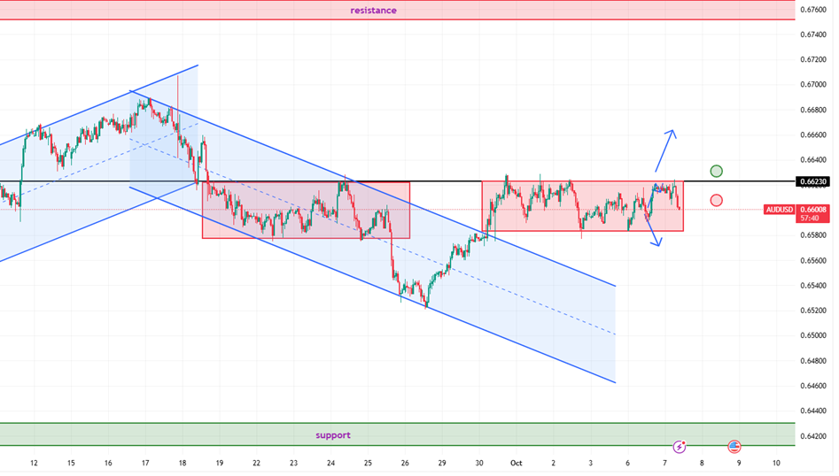The image size is (839, 476).
Task: Select the red circle marker
Action: [716, 200]
